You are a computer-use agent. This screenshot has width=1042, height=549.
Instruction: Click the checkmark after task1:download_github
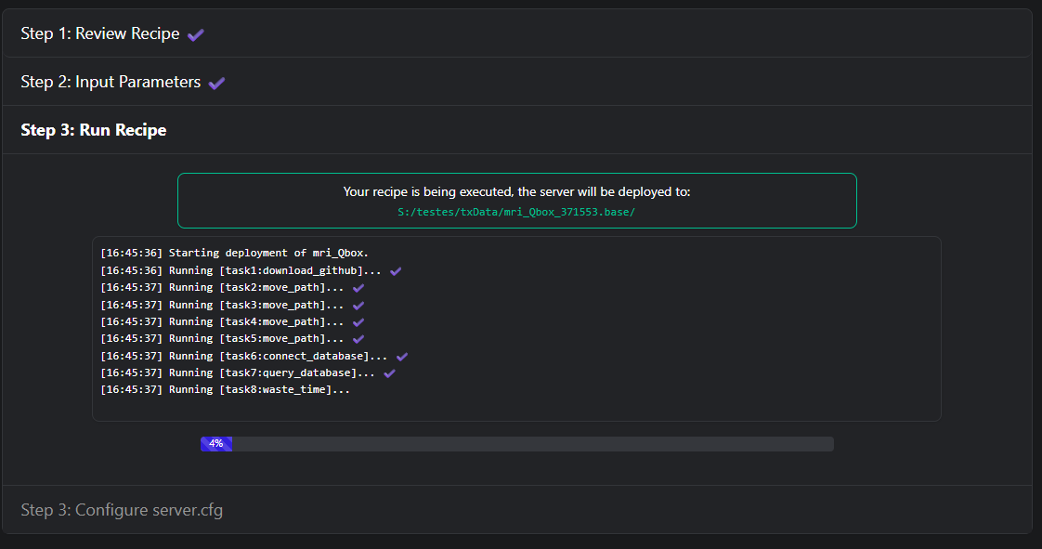[396, 270]
